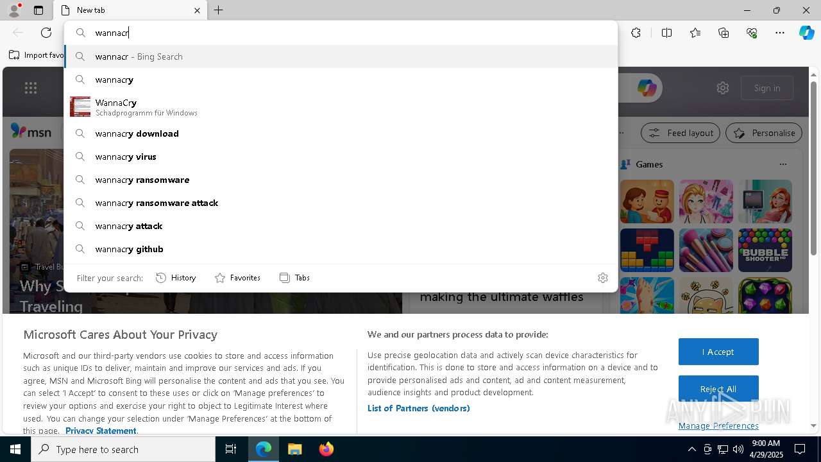The image size is (821, 462).
Task: Open File Explorer from taskbar
Action: pyautogui.click(x=294, y=449)
